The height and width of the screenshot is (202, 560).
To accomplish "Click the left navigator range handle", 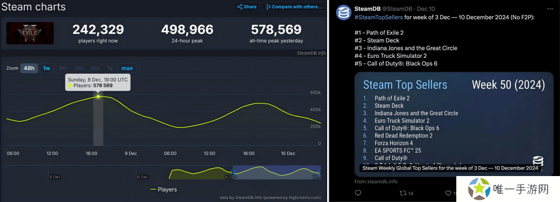I will coord(233,173).
